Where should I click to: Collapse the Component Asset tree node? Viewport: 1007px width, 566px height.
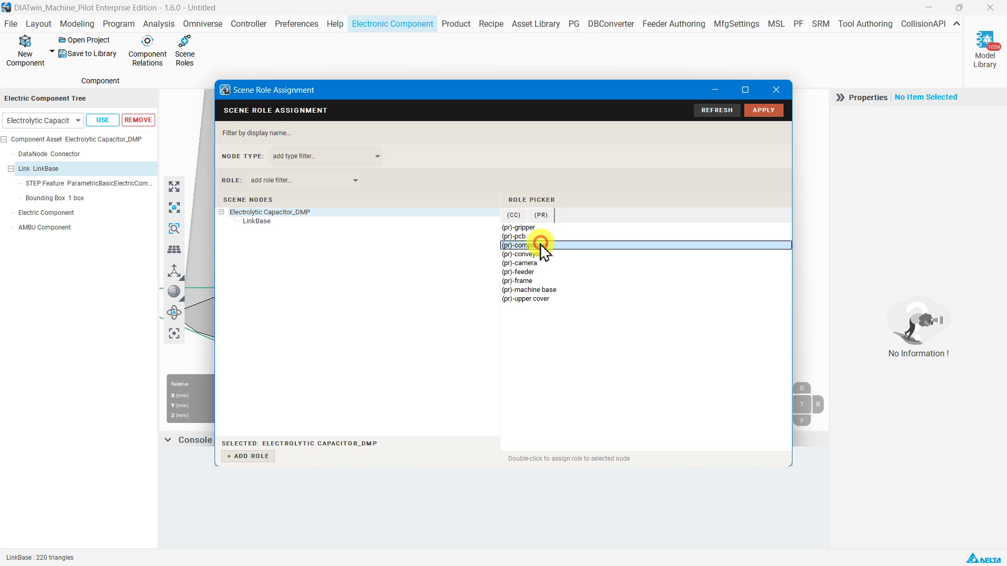coord(4,139)
